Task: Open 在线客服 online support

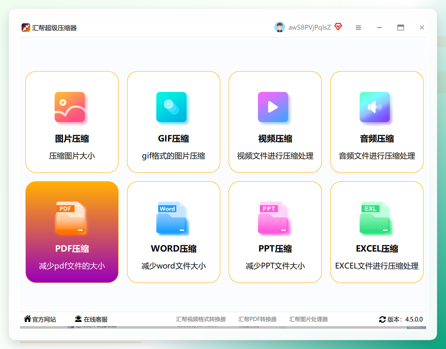Action: click(x=96, y=319)
